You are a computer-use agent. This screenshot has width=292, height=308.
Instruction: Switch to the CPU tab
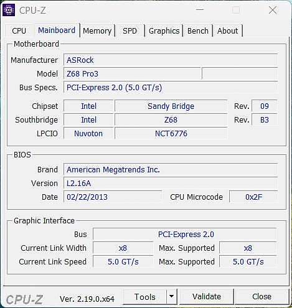pos(19,30)
